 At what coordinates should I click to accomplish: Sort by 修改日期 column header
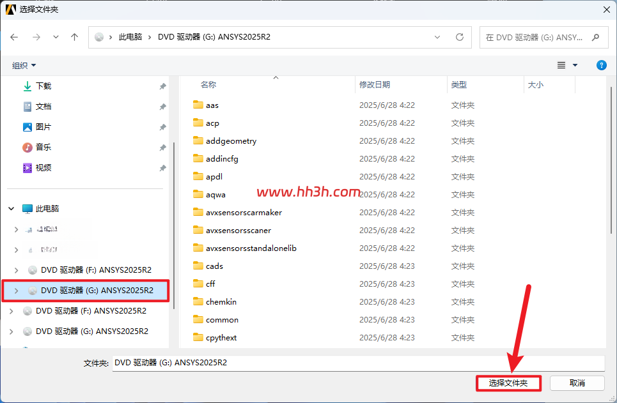tap(375, 85)
